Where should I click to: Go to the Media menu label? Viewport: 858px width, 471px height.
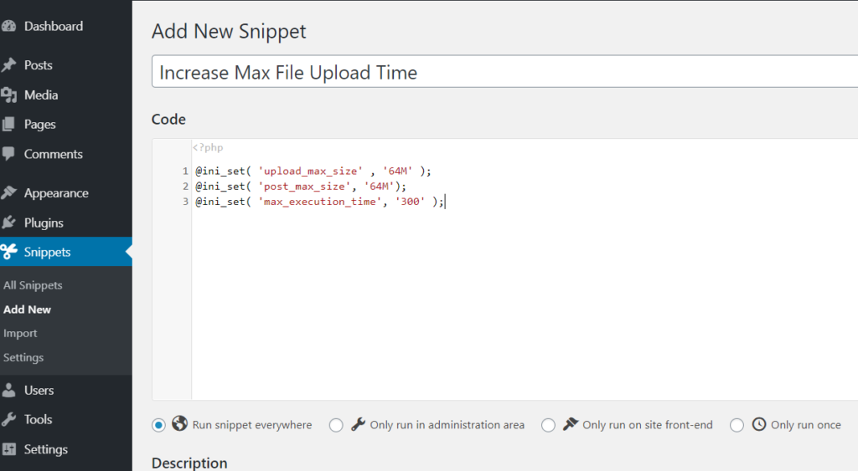pyautogui.click(x=41, y=95)
